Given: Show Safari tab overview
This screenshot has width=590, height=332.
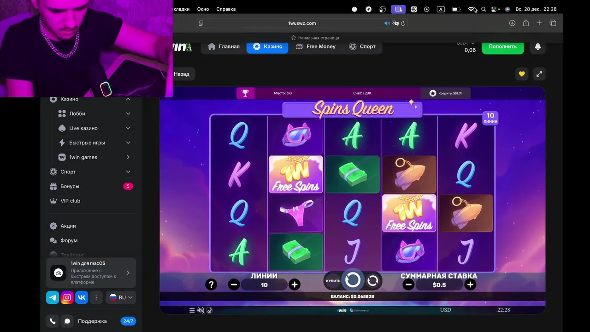Looking at the screenshot, I should click(553, 23).
